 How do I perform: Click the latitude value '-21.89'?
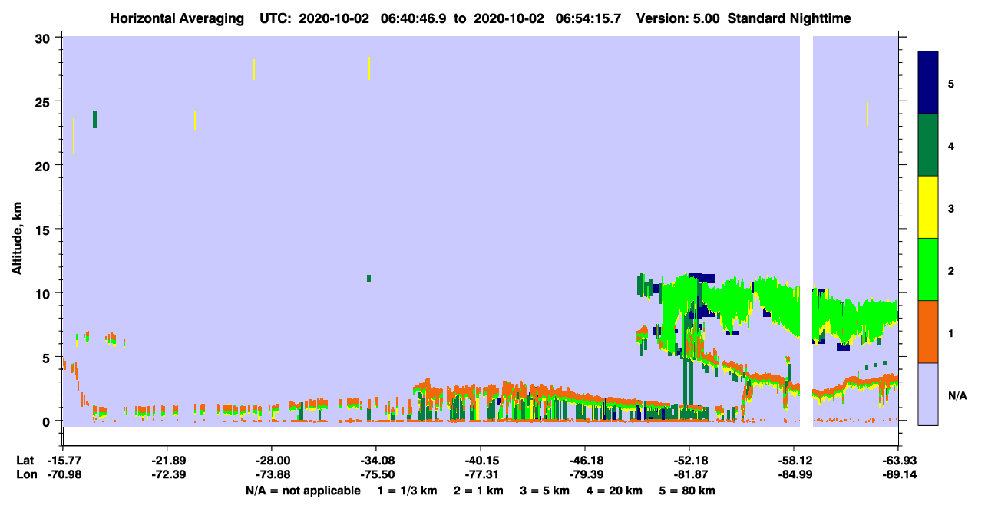[x=167, y=461]
